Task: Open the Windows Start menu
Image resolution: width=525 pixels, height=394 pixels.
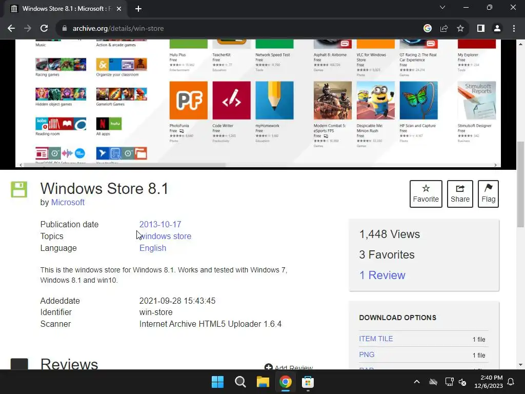Action: [x=217, y=382]
